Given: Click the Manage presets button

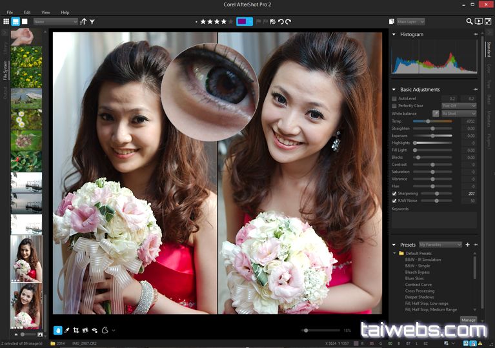Looking at the screenshot, I should (x=469, y=320).
